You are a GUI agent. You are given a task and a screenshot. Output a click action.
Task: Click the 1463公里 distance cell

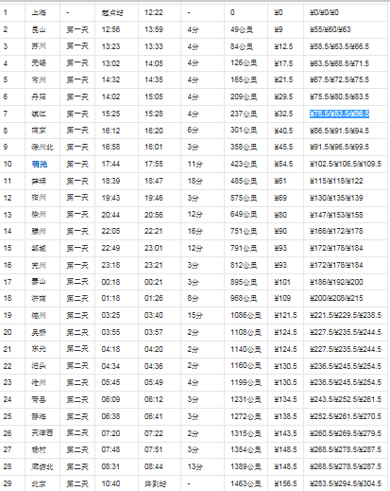tap(246, 483)
